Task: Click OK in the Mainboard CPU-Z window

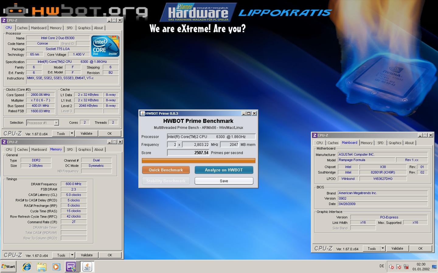Action: click(420, 248)
